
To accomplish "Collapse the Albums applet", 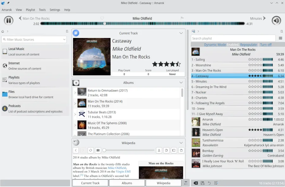I will pos(181,83).
